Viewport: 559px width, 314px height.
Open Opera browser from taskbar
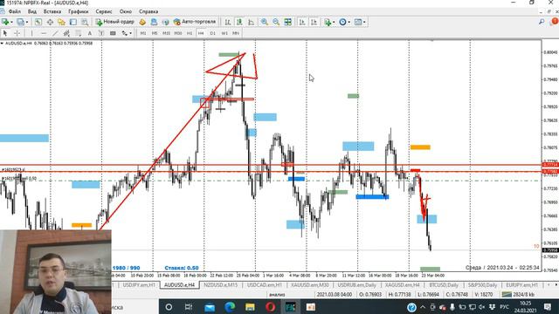pyautogui.click(x=270, y=306)
